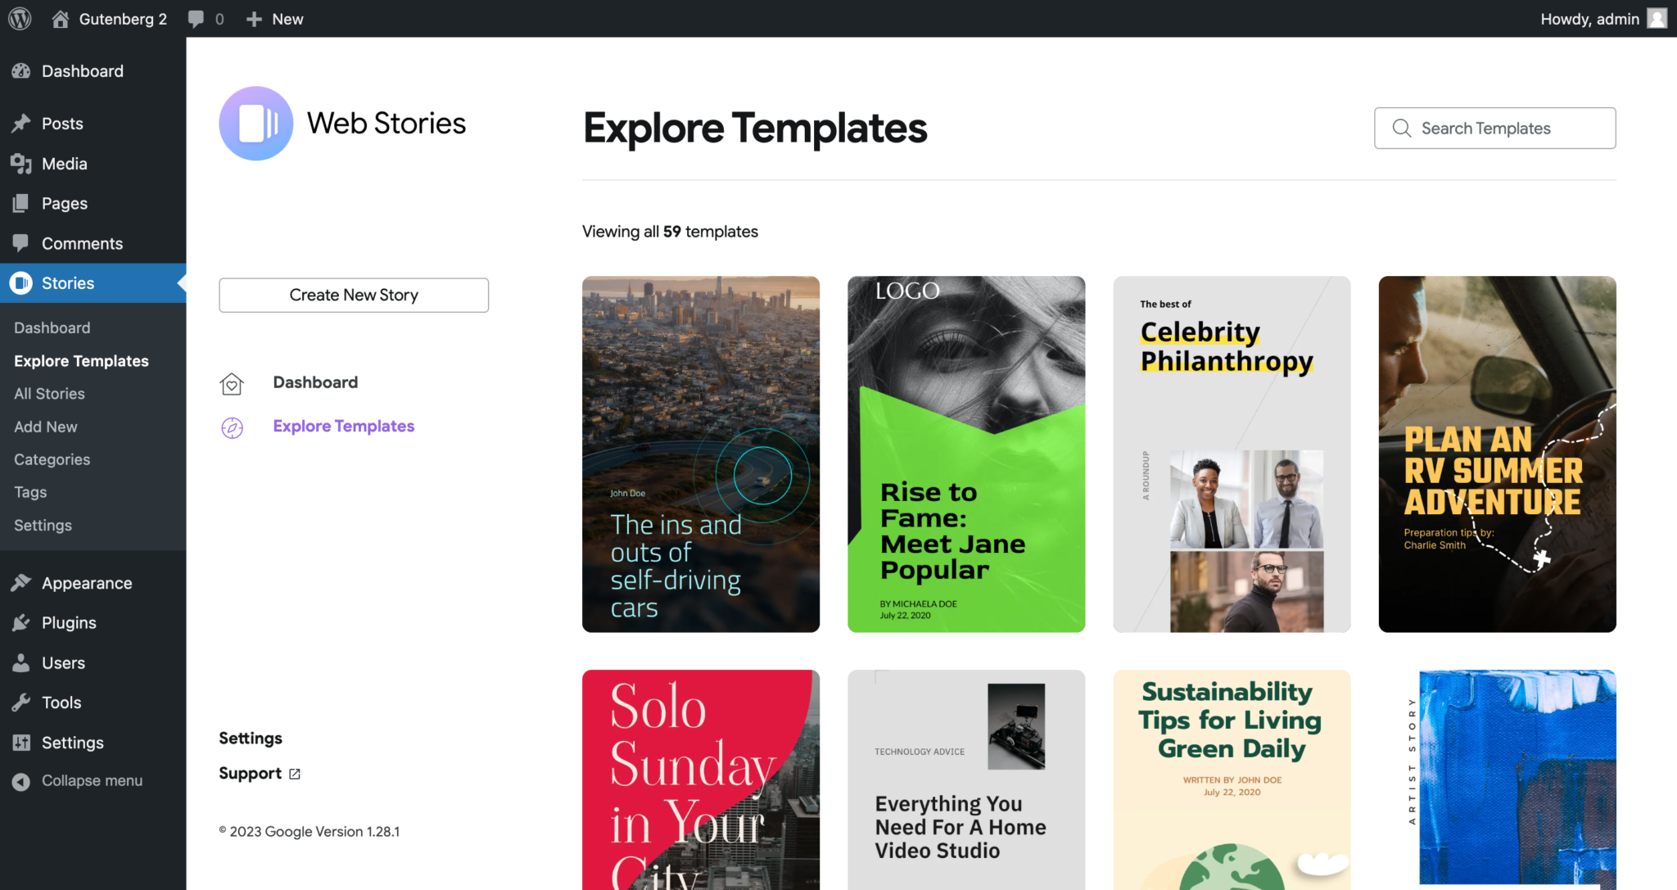1677x890 pixels.
Task: Switch to All Stories
Action: click(x=48, y=393)
